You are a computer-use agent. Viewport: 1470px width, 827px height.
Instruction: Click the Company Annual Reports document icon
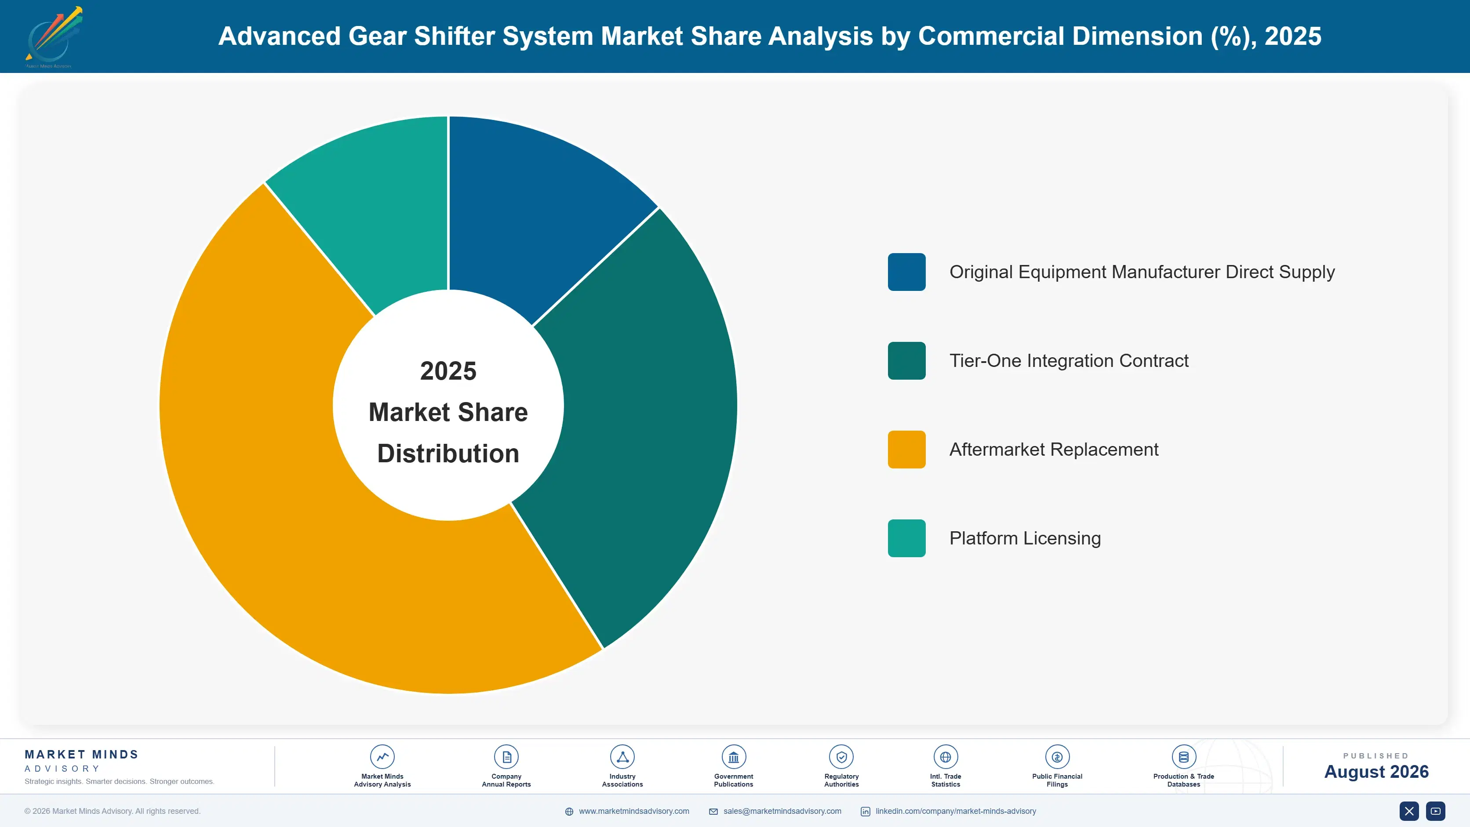pos(506,757)
